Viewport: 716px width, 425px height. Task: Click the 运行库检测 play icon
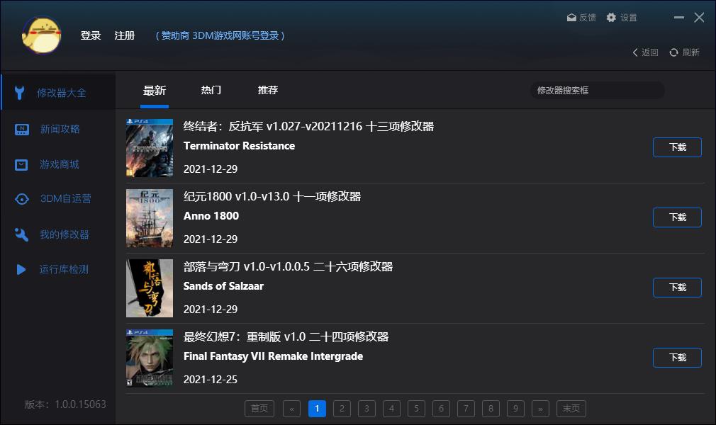click(22, 270)
